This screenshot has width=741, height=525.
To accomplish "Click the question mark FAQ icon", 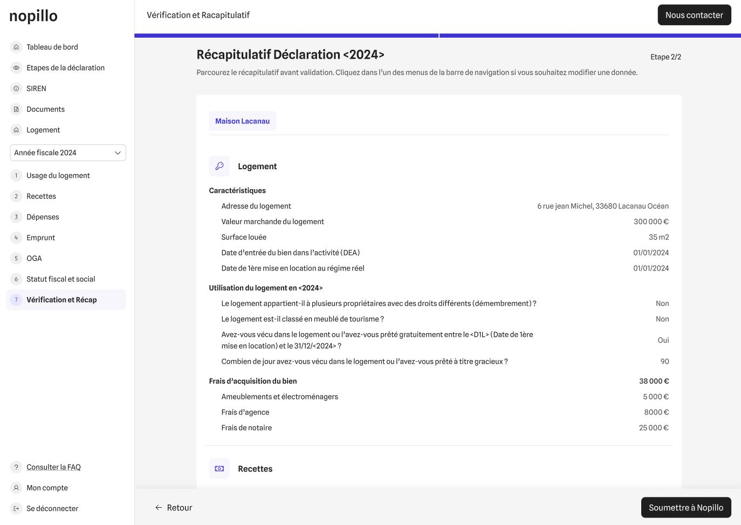I will [16, 467].
